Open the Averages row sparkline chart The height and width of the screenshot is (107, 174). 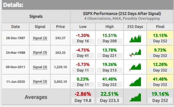tap(135, 97)
